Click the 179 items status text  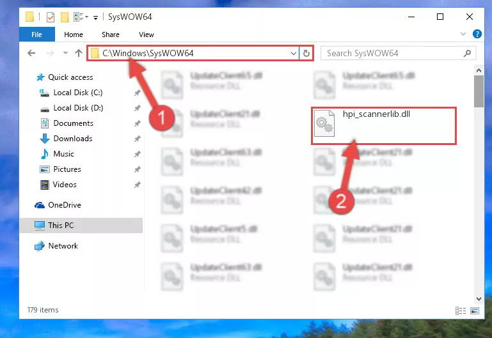coord(43,310)
